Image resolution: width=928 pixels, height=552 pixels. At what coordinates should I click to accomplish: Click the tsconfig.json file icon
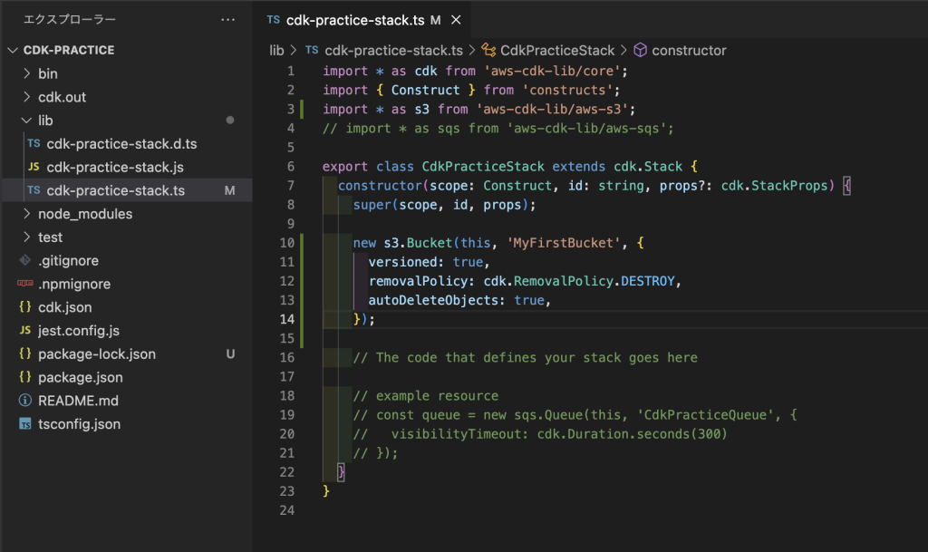(x=25, y=424)
